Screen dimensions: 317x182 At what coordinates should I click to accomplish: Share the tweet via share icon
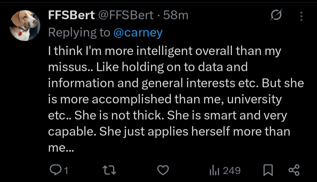pyautogui.click(x=294, y=170)
